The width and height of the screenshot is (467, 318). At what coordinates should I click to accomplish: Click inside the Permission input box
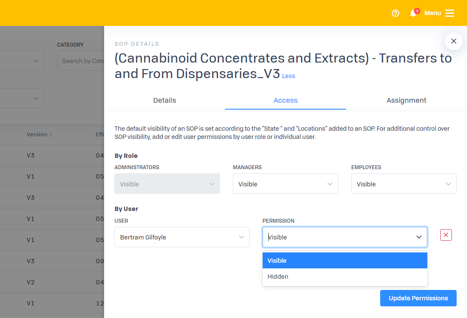pyautogui.click(x=337, y=237)
